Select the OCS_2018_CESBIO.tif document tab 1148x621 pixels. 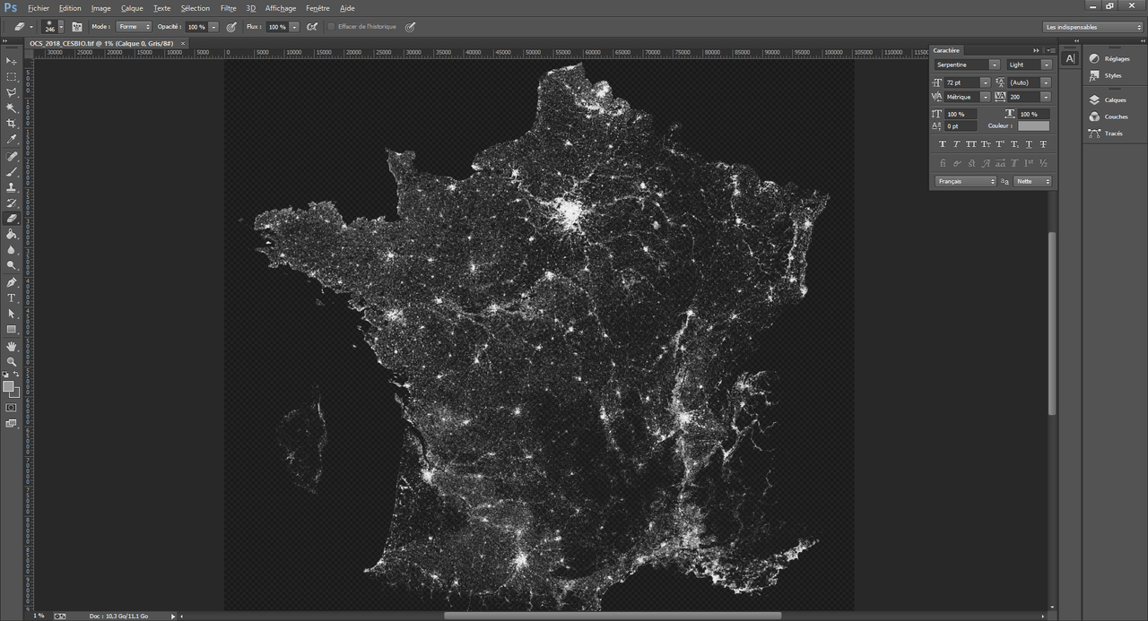pyautogui.click(x=107, y=43)
